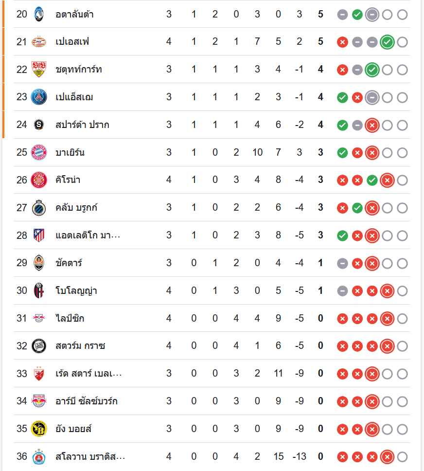
Task: Select the Paris Saint-Germain logo
Action: [x=38, y=97]
